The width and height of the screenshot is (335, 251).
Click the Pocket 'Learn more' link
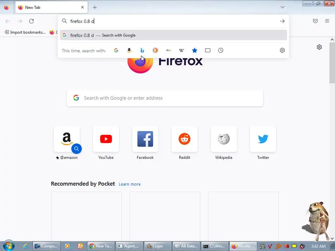[x=130, y=184]
